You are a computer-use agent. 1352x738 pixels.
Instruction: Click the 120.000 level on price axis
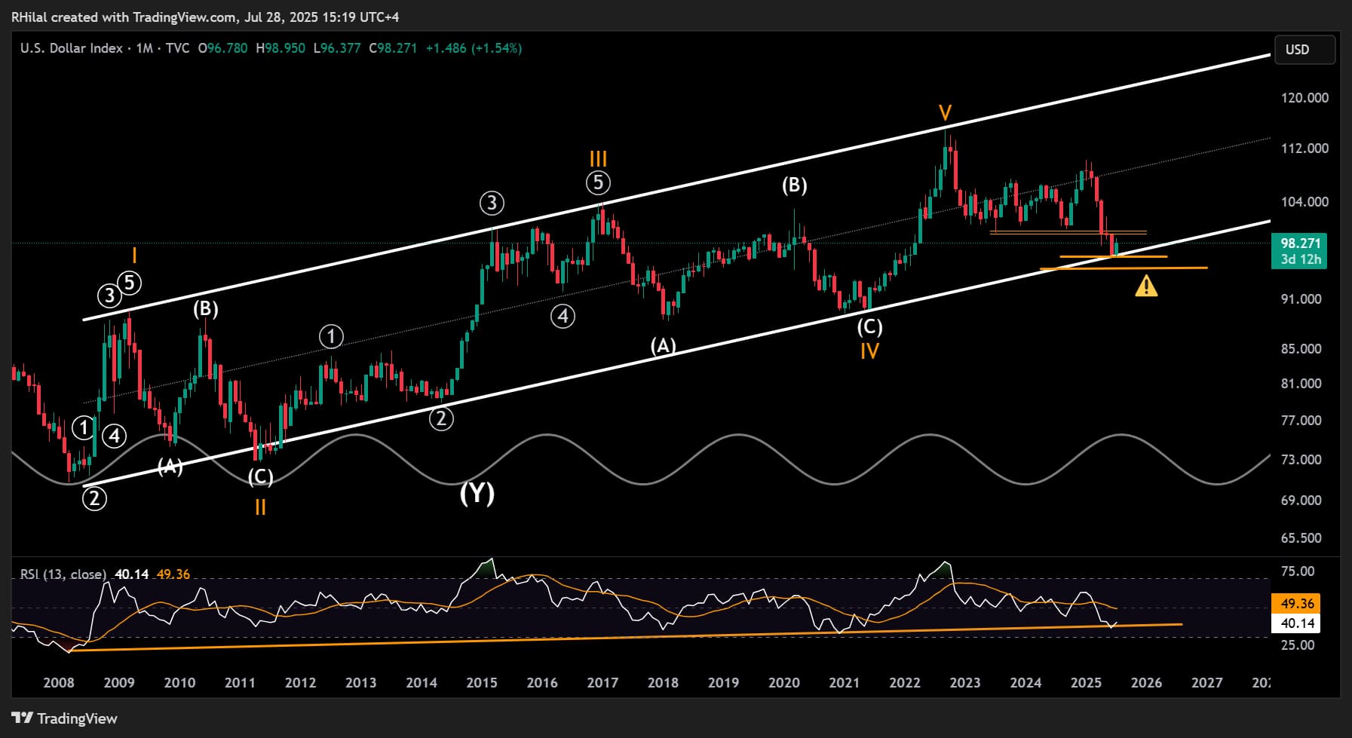(1304, 98)
